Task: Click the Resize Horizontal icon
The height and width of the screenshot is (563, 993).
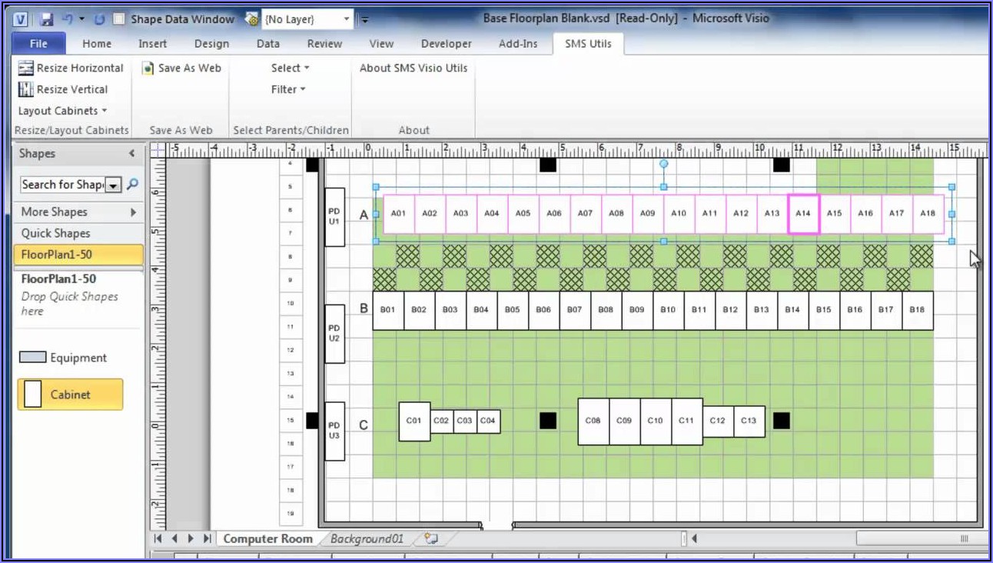Action: tap(26, 68)
